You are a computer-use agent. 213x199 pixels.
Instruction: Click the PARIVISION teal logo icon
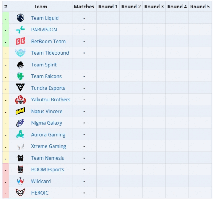point(20,30)
